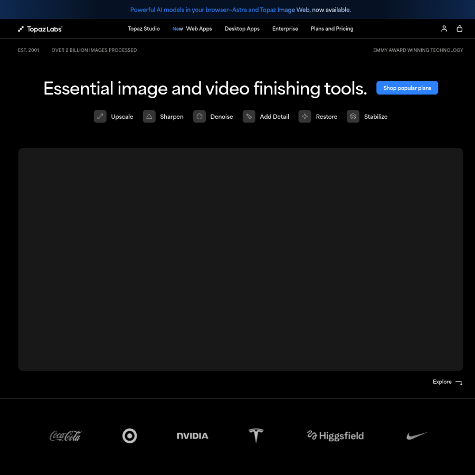Click the large dark preview panel

[x=241, y=259]
